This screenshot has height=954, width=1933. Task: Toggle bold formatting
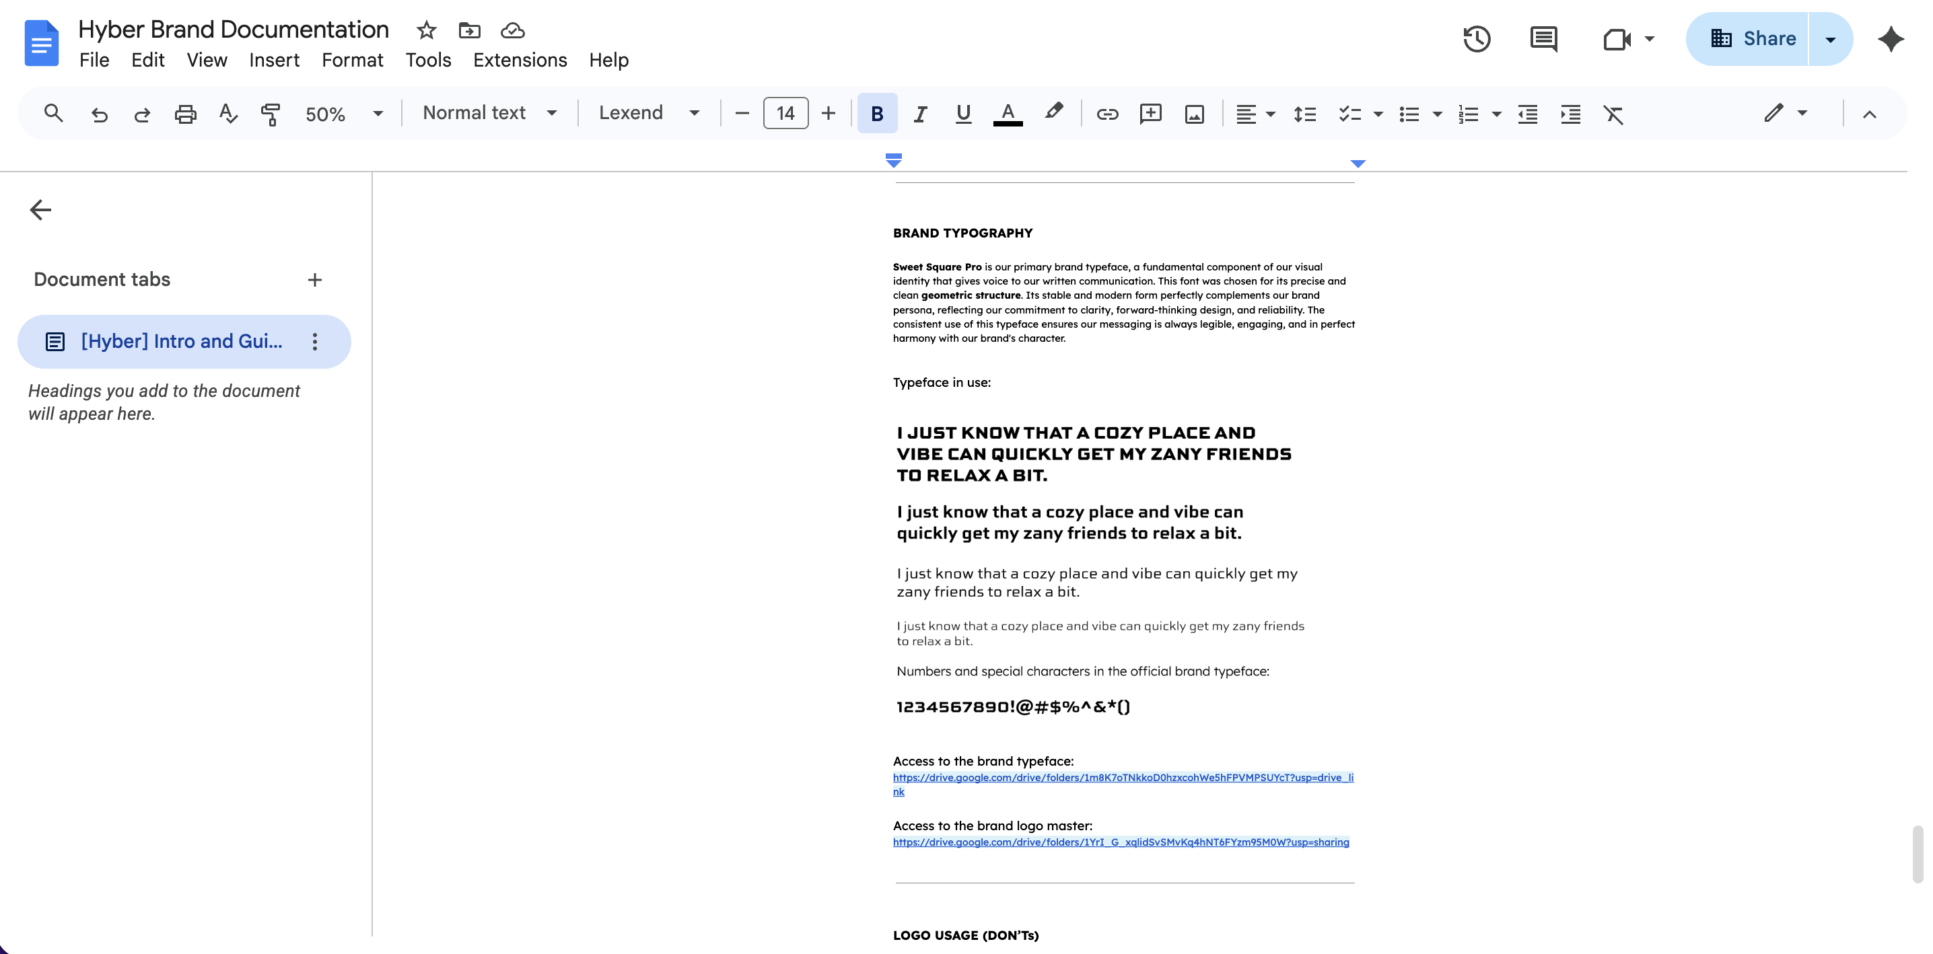point(876,113)
